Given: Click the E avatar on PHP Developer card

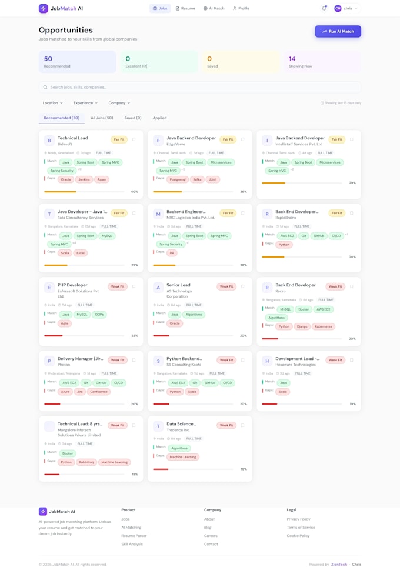Looking at the screenshot, I should coord(49,288).
